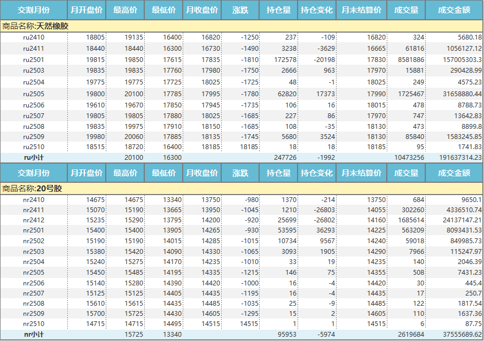Click the 成交金额 header above the nr rows
The image size is (484, 341).
454,173
